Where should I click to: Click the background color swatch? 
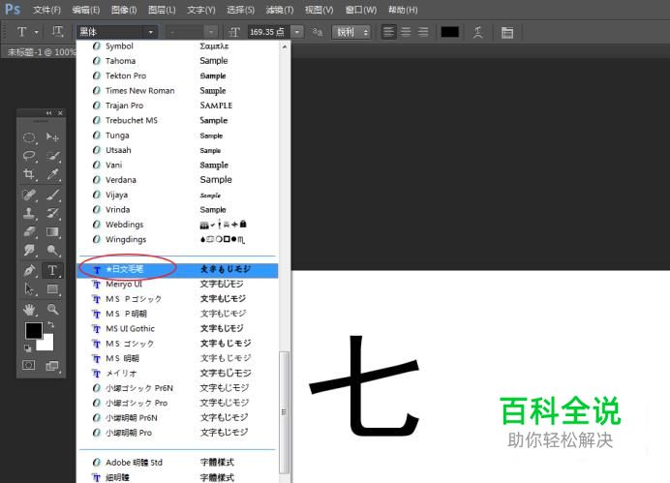click(x=46, y=344)
